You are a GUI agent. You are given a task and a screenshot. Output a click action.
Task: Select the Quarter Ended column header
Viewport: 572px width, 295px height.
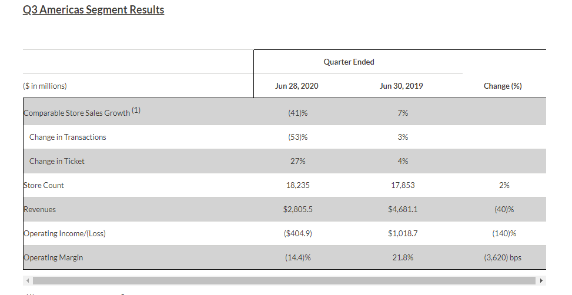[349, 62]
